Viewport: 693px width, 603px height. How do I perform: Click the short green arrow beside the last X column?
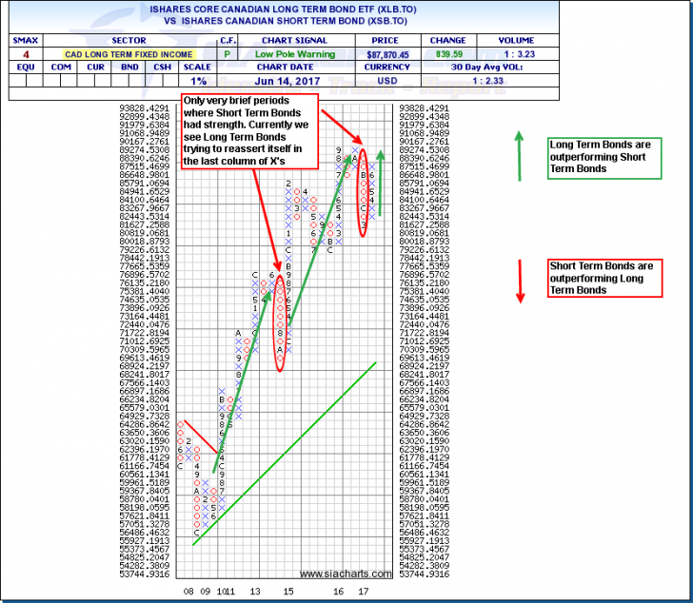pyautogui.click(x=381, y=181)
